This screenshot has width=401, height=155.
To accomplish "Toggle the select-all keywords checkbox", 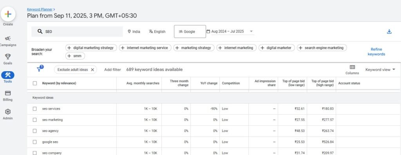I will tap(35, 83).
